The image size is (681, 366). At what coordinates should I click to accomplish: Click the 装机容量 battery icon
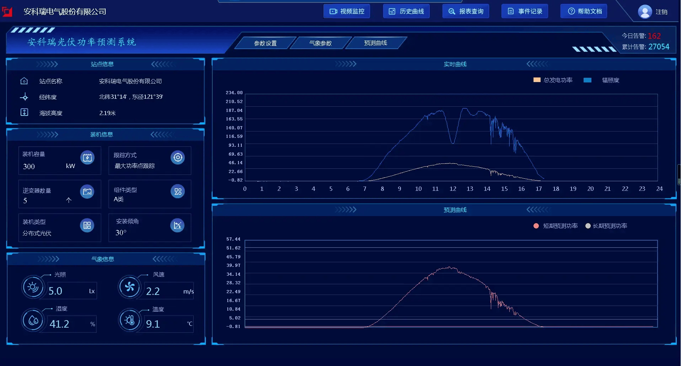tap(87, 158)
